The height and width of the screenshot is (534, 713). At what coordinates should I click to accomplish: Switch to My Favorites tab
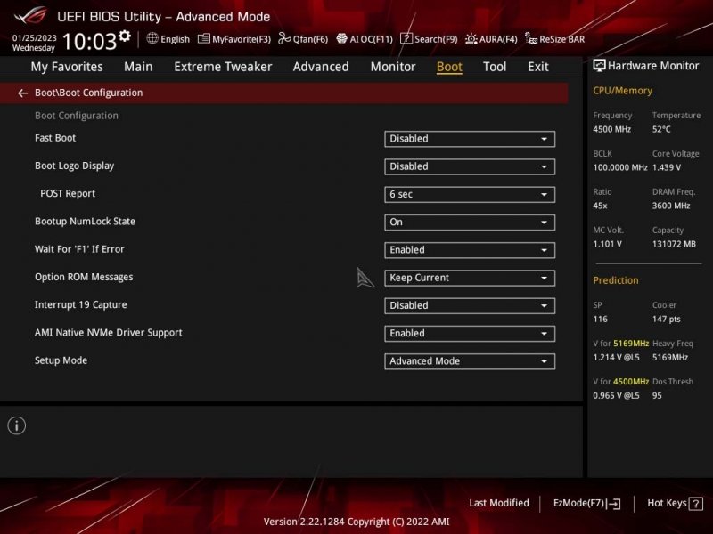(x=67, y=67)
